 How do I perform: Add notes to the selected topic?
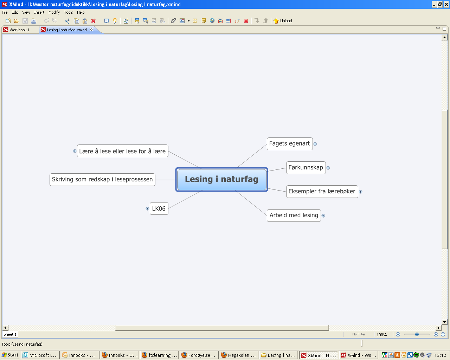(204, 21)
